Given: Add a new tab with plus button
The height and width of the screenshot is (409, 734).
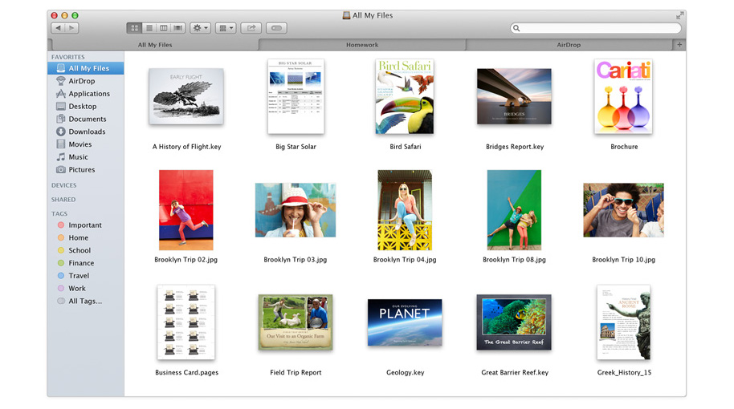Looking at the screenshot, I should click(x=679, y=45).
